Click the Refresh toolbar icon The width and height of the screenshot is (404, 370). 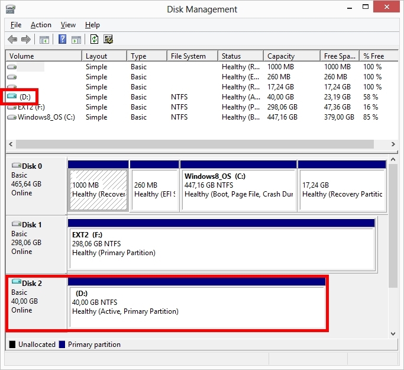(x=94, y=39)
